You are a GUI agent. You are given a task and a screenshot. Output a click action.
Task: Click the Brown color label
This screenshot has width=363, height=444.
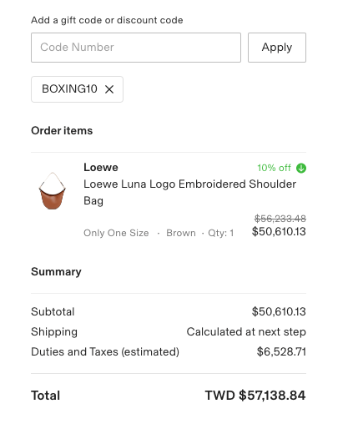pos(181,233)
